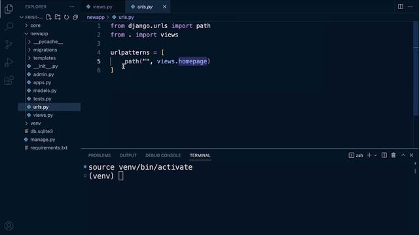Viewport: 419px width, 235px height.
Task: Click newapp in the breadcrumb
Action: (96, 18)
